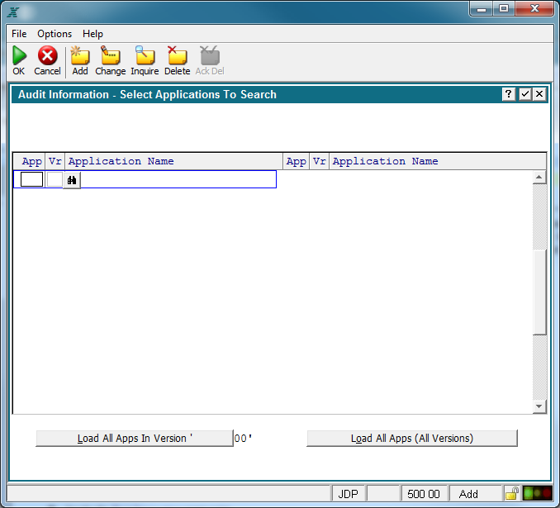Click the green OK arrow icon
Viewport: 560px width, 508px height.
pos(19,55)
